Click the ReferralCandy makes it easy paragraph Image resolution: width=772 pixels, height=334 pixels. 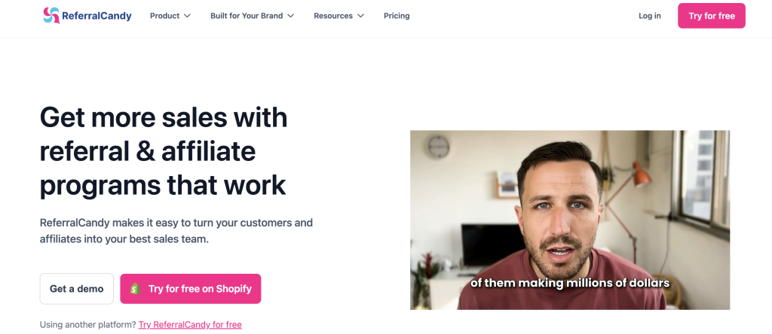pyautogui.click(x=176, y=231)
